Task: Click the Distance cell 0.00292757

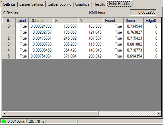Action: [x=41, y=32]
